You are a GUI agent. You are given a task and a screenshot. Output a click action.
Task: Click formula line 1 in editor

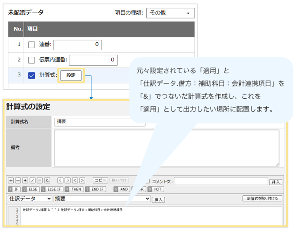tap(72, 210)
